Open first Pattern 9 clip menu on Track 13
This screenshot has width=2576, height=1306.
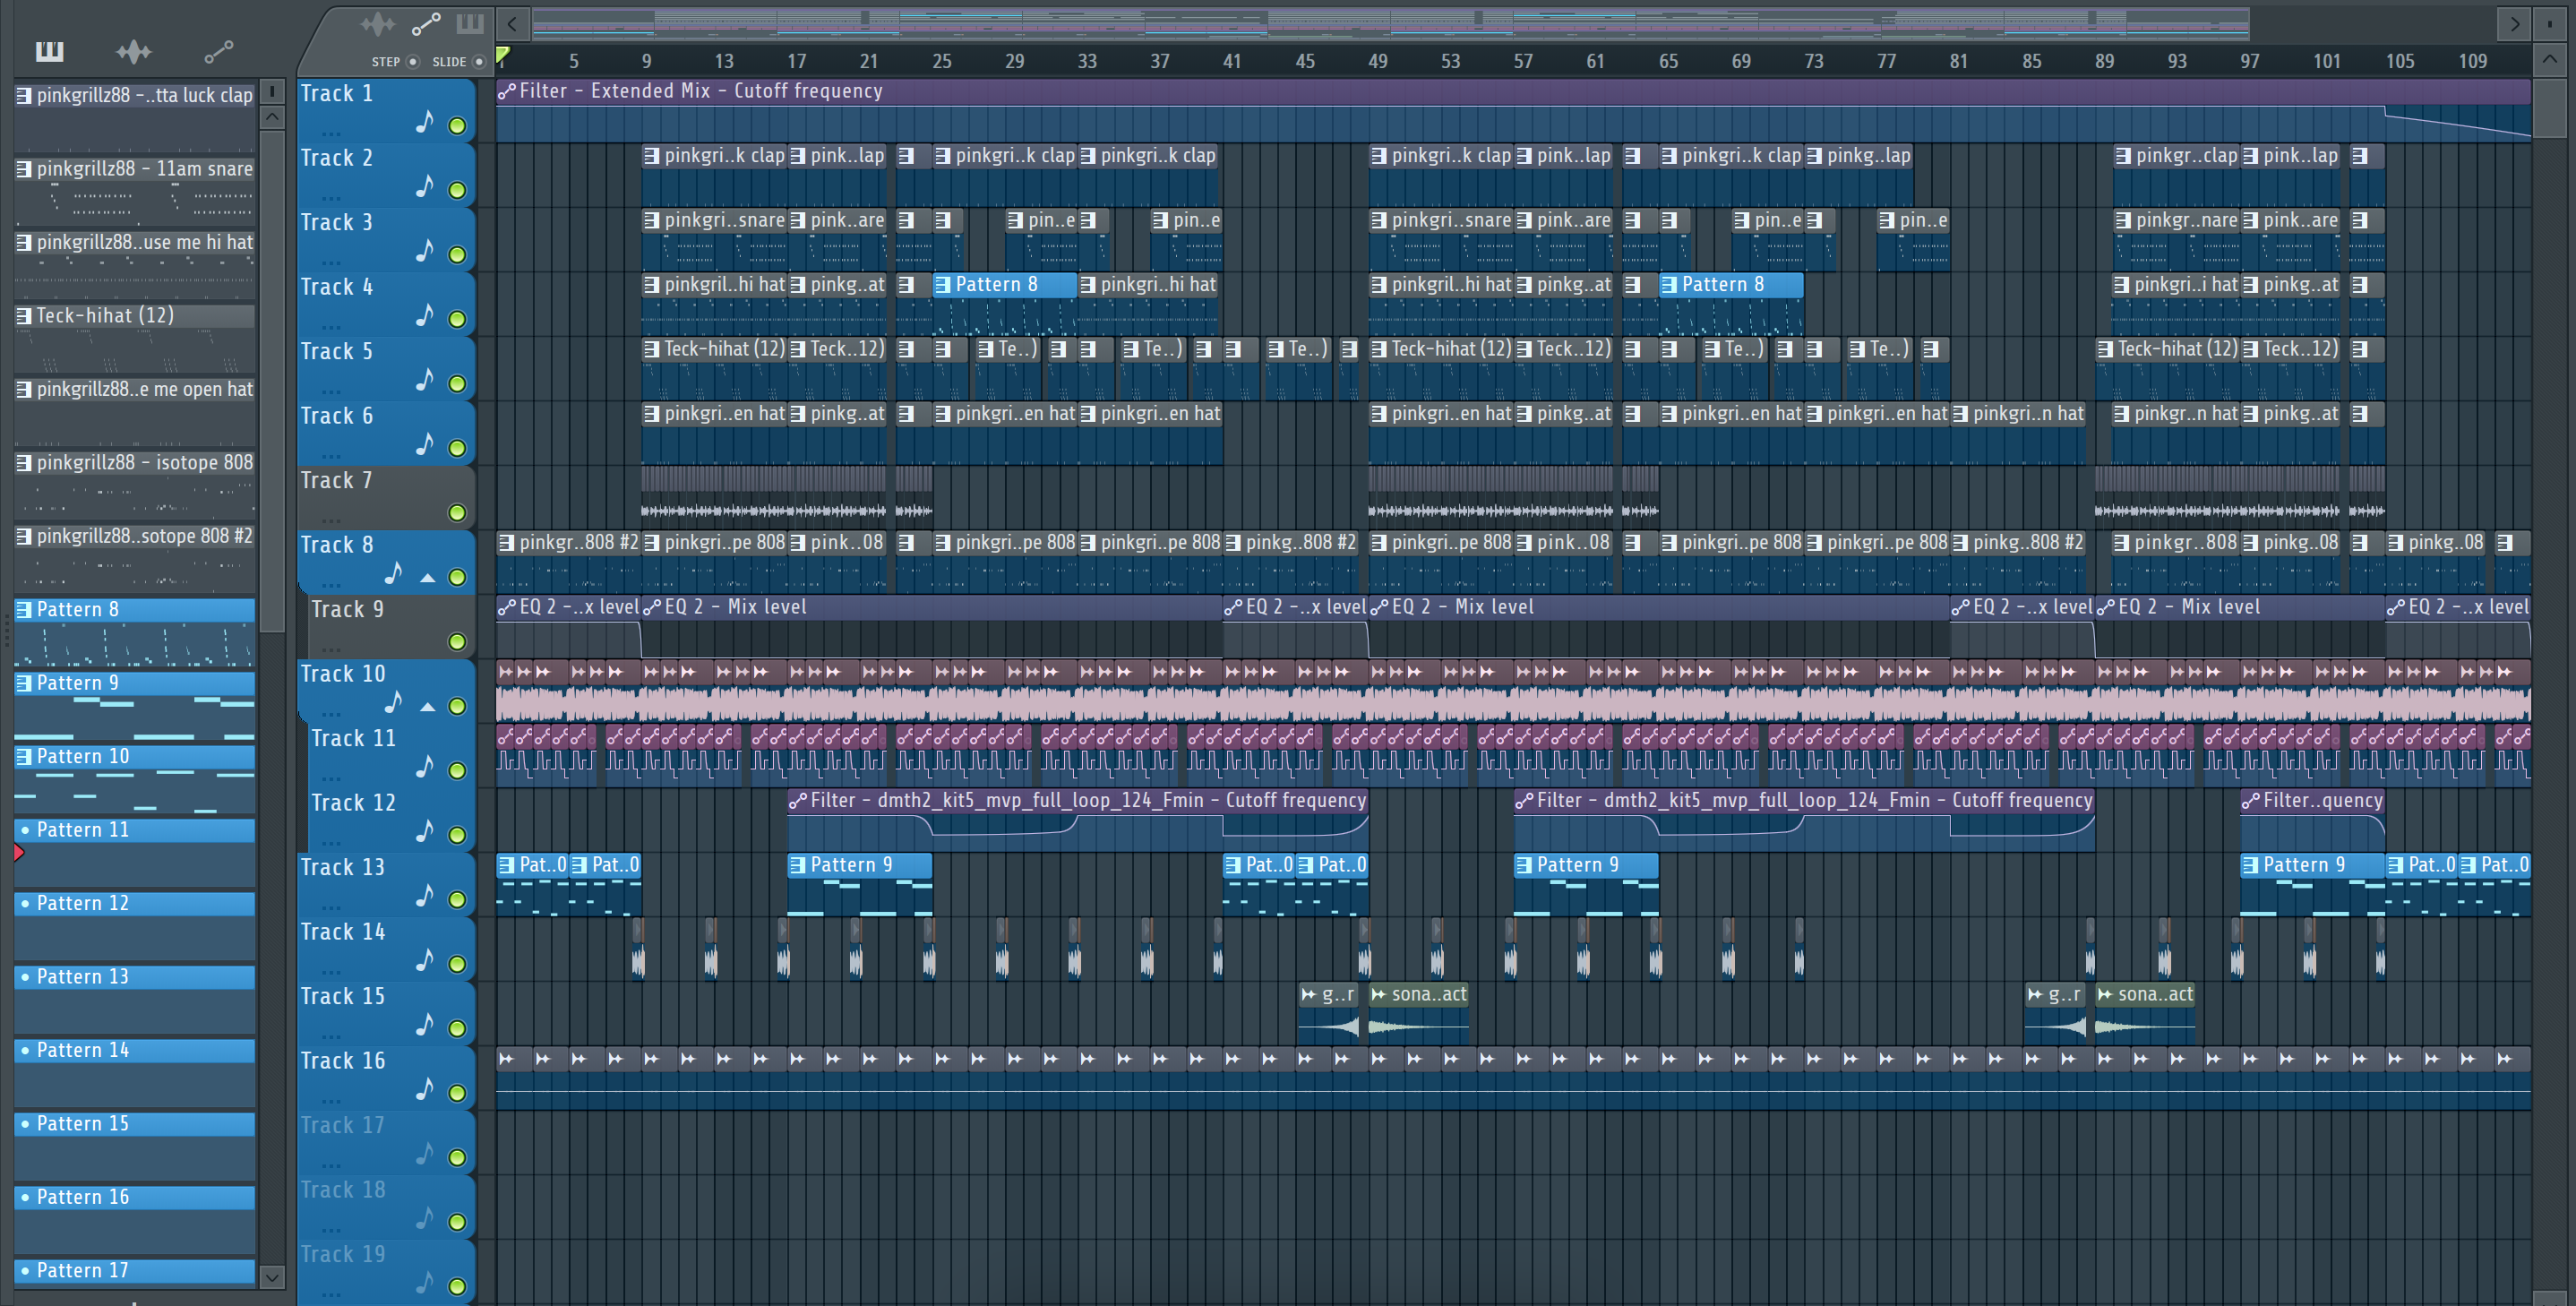click(x=798, y=865)
